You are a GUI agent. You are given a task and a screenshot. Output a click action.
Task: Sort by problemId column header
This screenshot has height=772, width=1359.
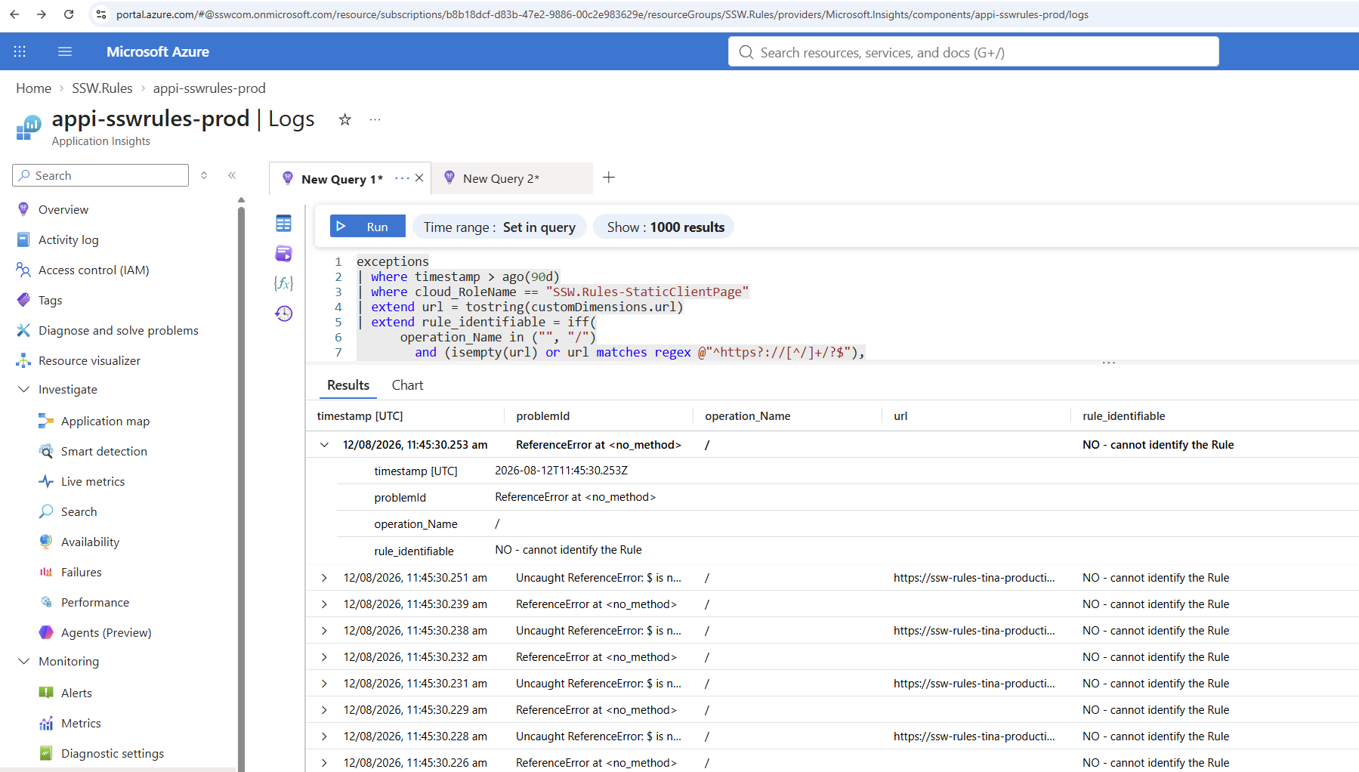[x=543, y=416]
